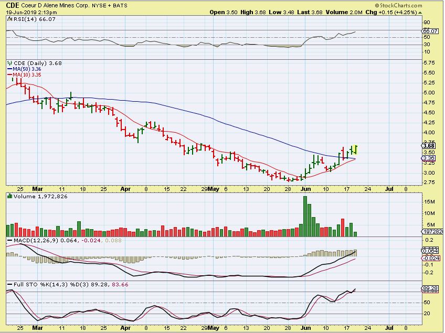Click Jul on the date axis under the price panel
Viewport: 445px width, 333px height.
[389, 189]
